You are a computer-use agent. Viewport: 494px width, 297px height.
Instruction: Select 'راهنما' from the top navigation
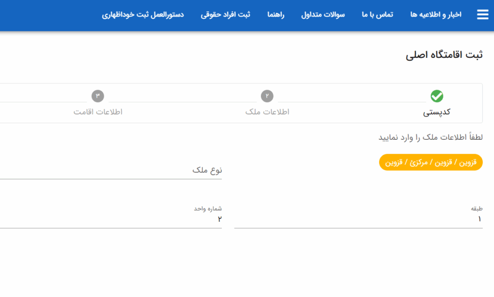pos(276,15)
